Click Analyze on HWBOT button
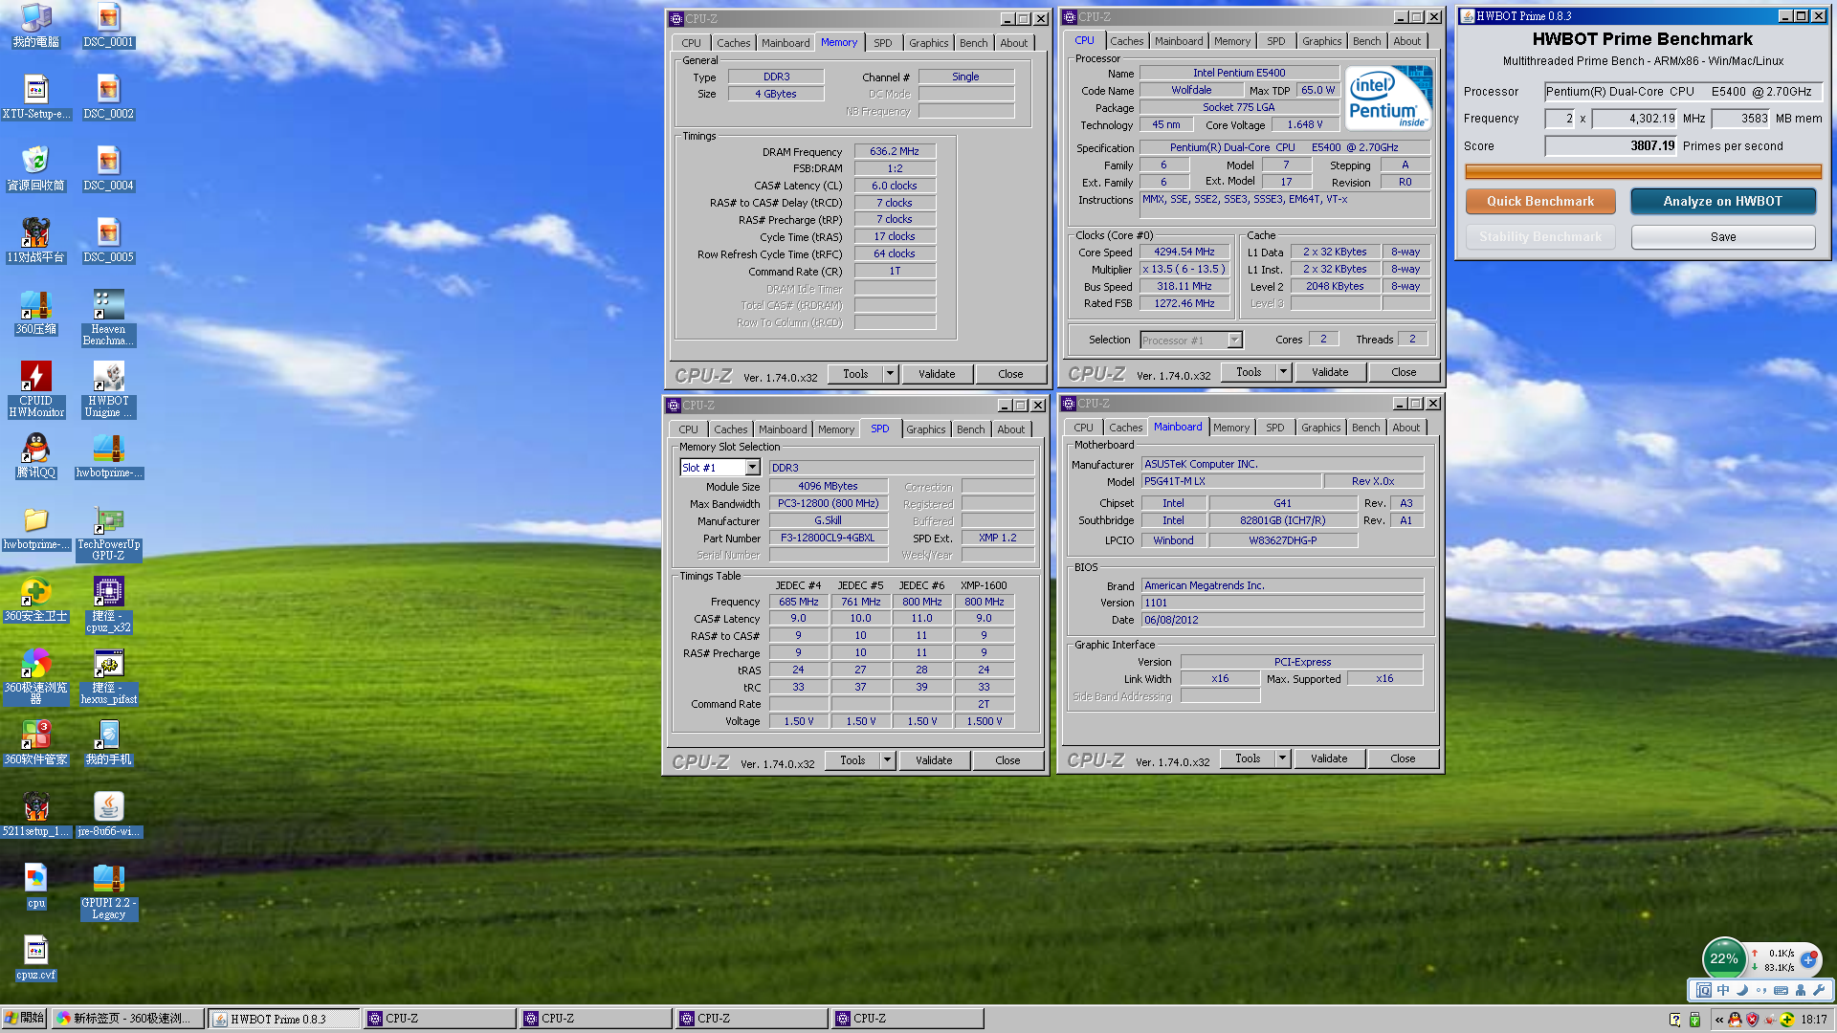The width and height of the screenshot is (1837, 1033). tap(1722, 201)
